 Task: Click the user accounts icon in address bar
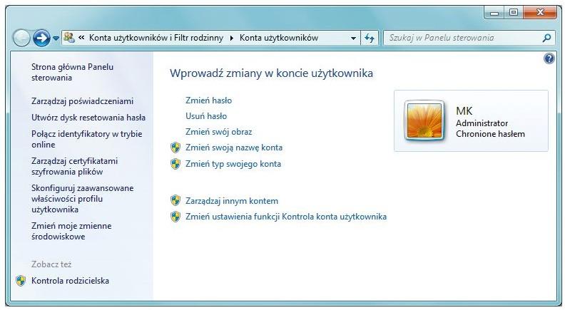pos(68,38)
